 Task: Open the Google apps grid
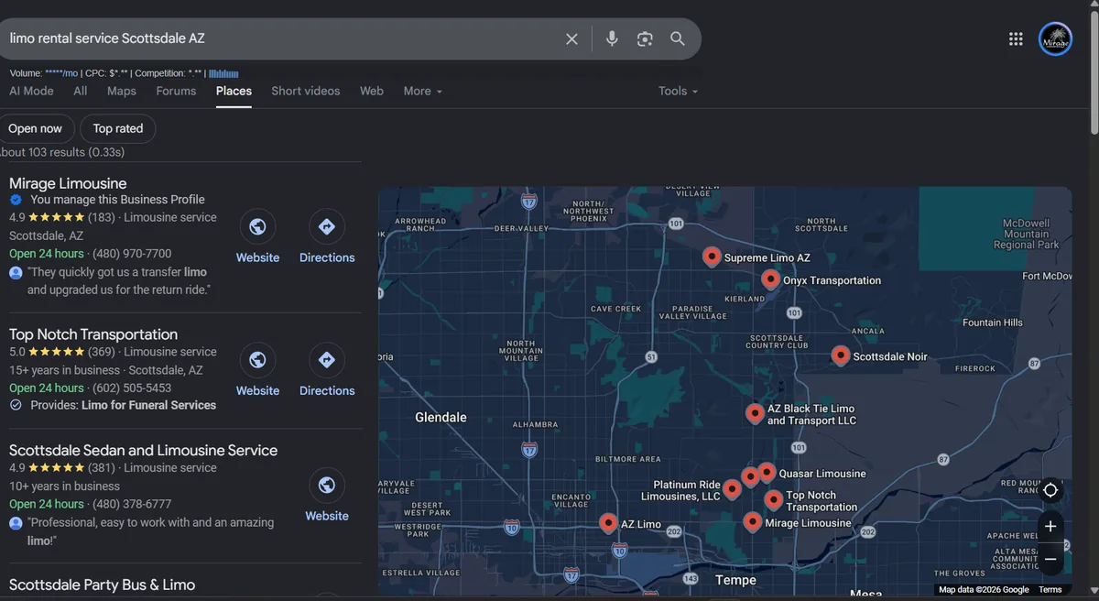(x=1016, y=38)
